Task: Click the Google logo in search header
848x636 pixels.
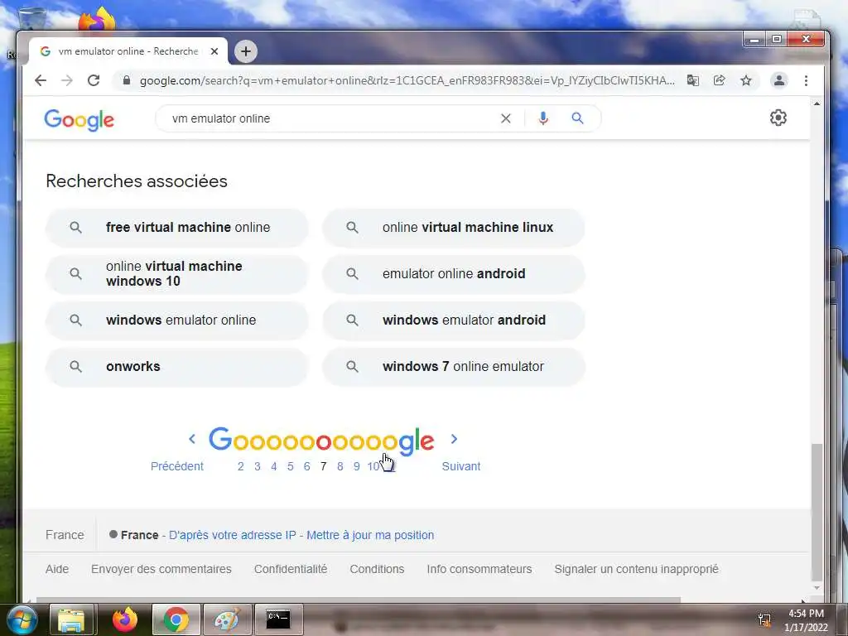Action: pyautogui.click(x=79, y=119)
